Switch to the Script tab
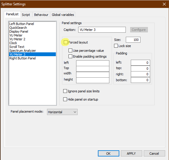Image resolution: width=169 pixels, height=160 pixels. [x=26, y=15]
